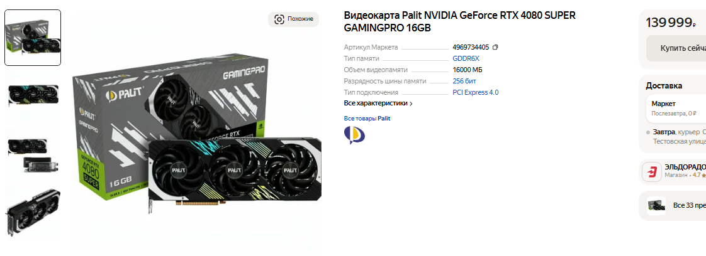Open the Все товары Palit link
This screenshot has height=256, width=706.
click(367, 119)
